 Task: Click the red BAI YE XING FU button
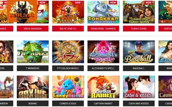68,29
